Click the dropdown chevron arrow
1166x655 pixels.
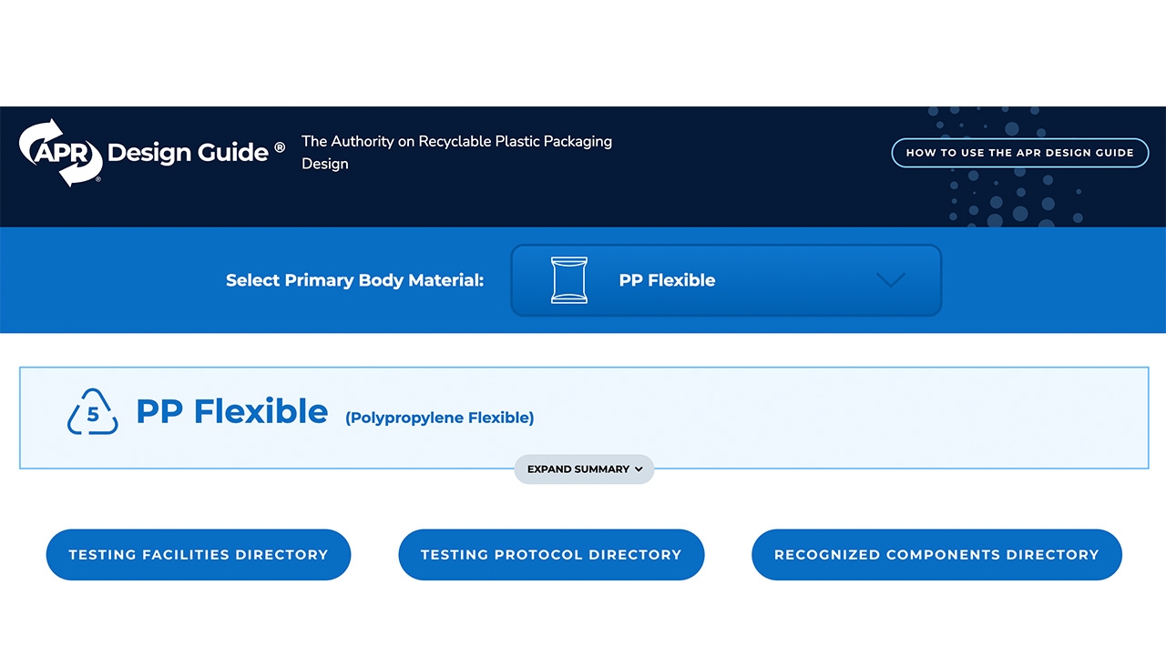tap(890, 280)
